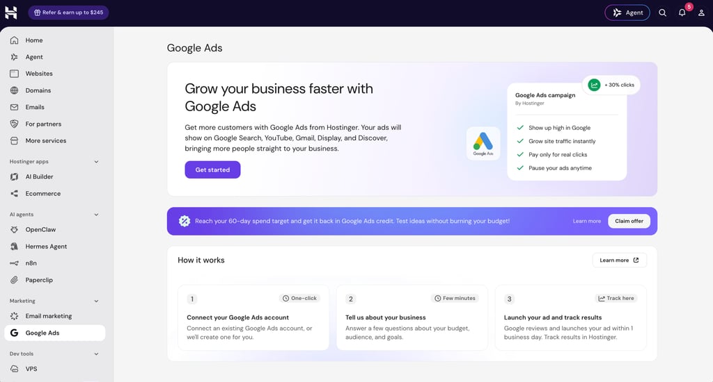Click the Domains globe icon
Viewport: 713px width, 382px height.
(14, 90)
